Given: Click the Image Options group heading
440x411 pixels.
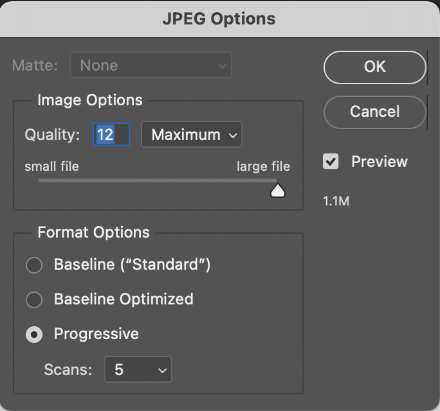Looking at the screenshot, I should (90, 100).
